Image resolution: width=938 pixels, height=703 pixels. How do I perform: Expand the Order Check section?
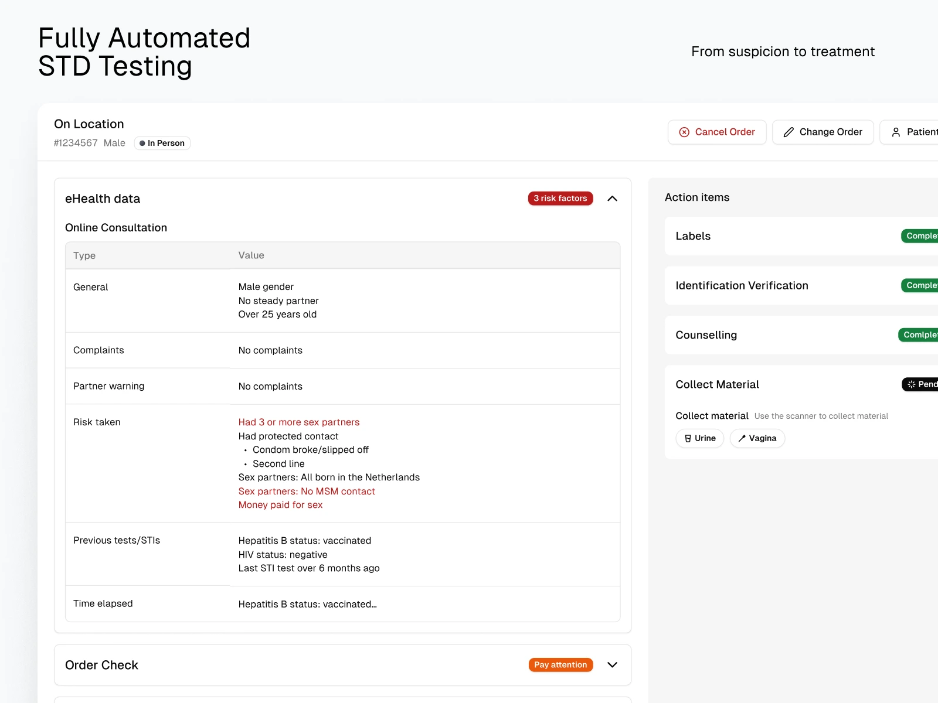point(612,665)
